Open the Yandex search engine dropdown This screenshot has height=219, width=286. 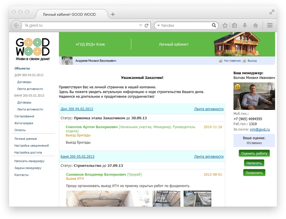pyautogui.click(x=158, y=25)
